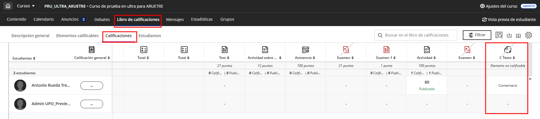Click the C Texto column icon
The image size is (540, 119).
(x=508, y=50)
